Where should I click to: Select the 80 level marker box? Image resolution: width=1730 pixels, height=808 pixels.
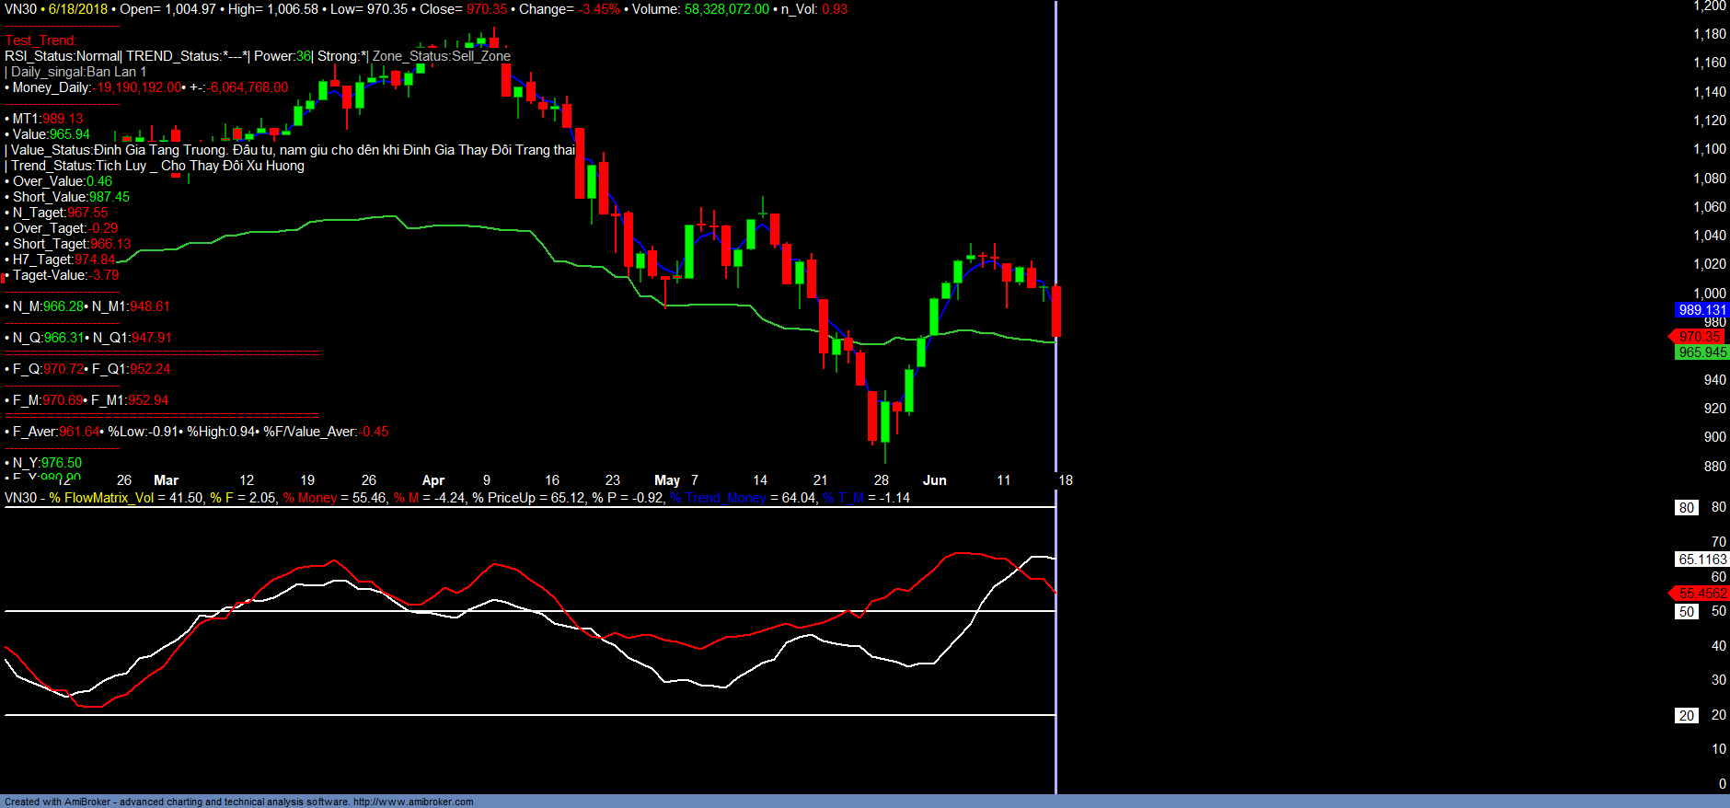(x=1686, y=508)
